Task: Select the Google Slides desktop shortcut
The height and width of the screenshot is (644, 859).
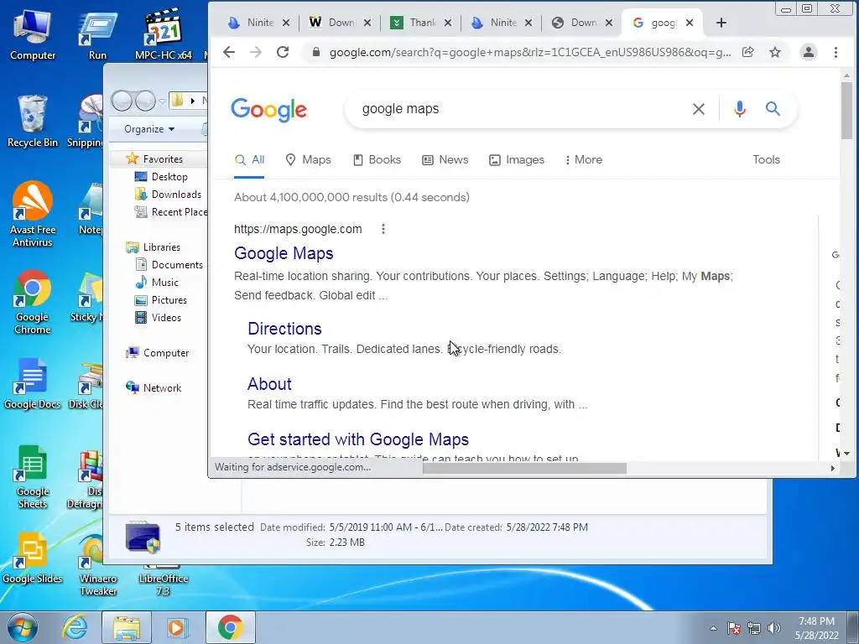Action: pos(33,558)
